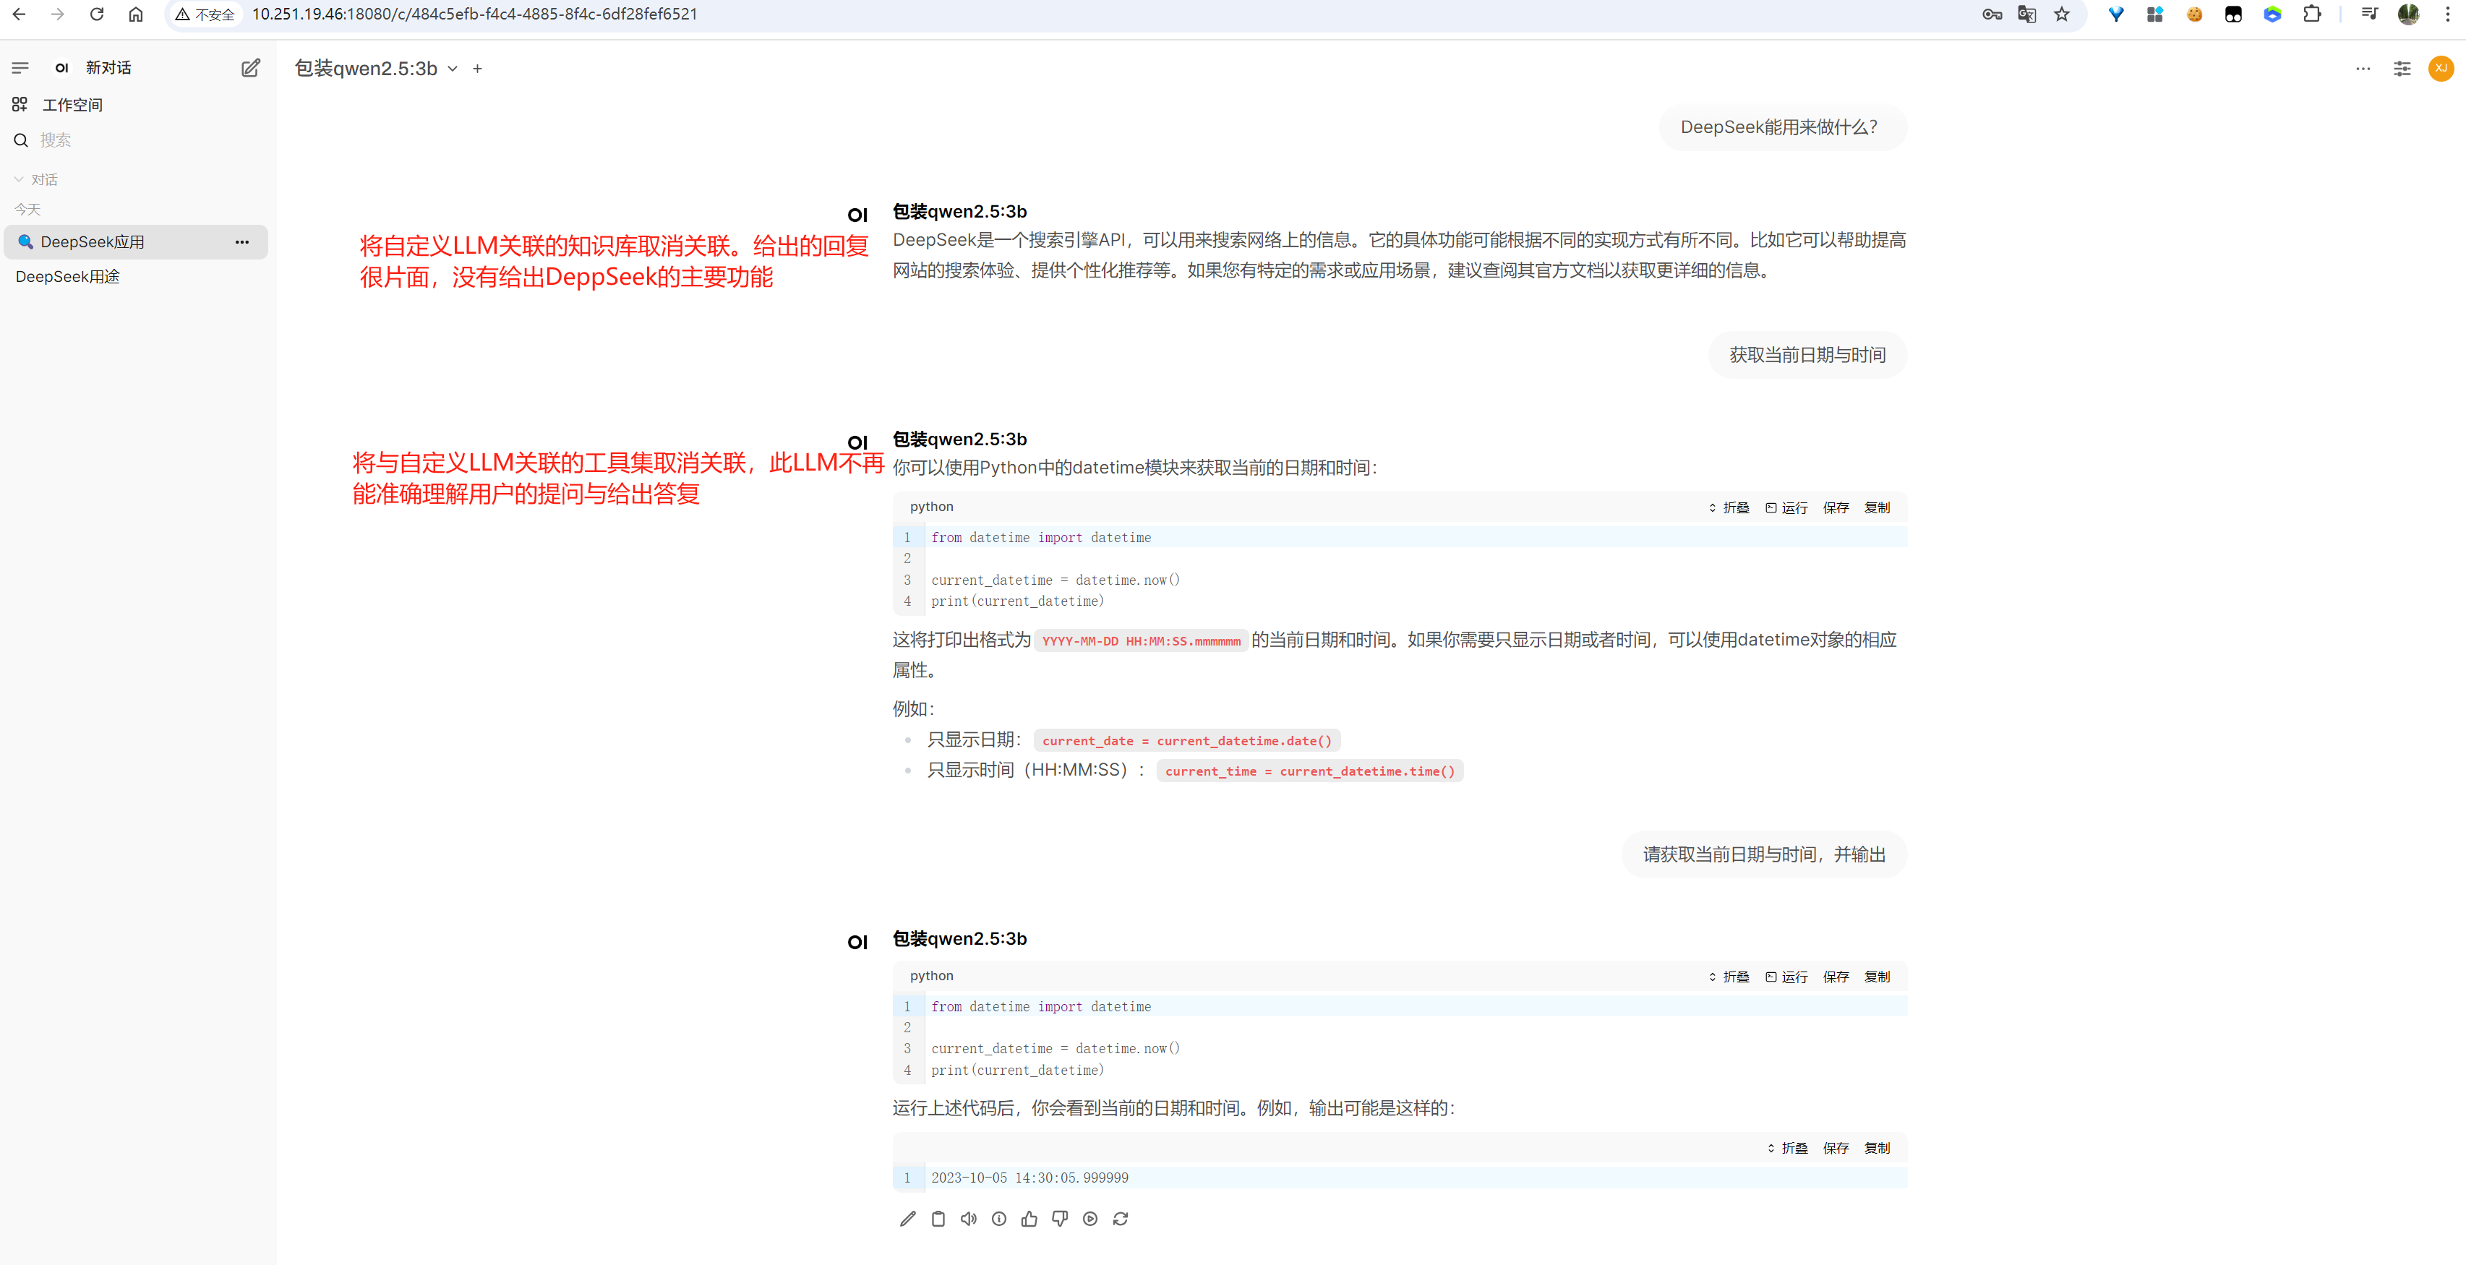Open the chat controls sliders icon

pos(2402,68)
